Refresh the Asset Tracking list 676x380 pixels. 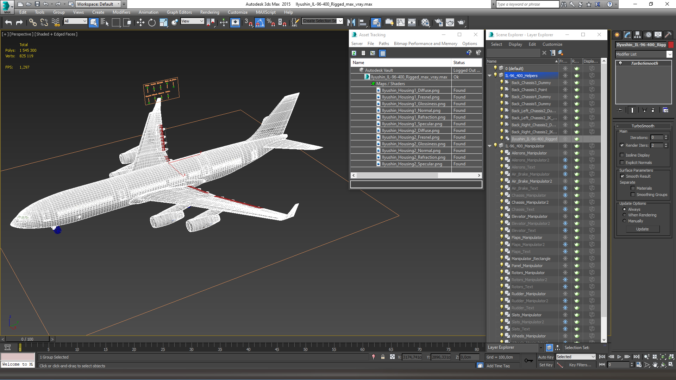point(354,53)
